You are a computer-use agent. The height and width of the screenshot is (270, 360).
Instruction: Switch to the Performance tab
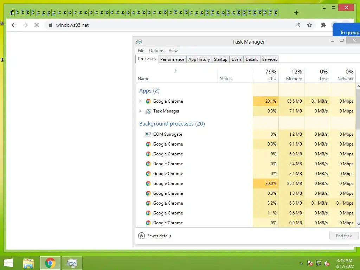(172, 59)
